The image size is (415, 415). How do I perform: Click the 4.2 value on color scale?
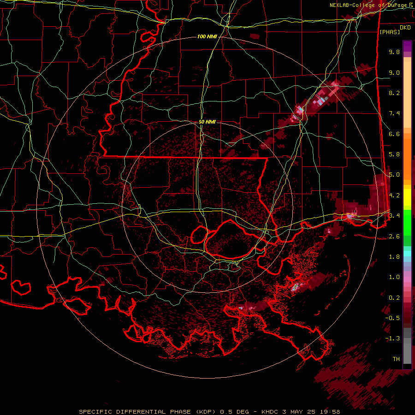pos(394,196)
